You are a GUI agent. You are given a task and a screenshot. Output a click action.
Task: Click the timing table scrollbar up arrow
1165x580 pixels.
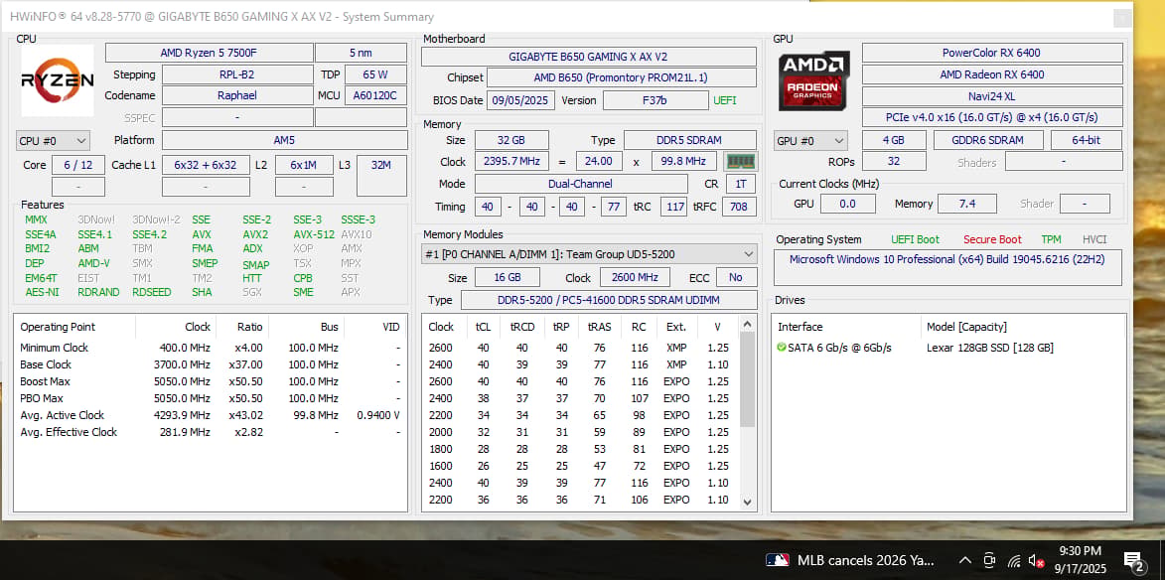pyautogui.click(x=748, y=324)
